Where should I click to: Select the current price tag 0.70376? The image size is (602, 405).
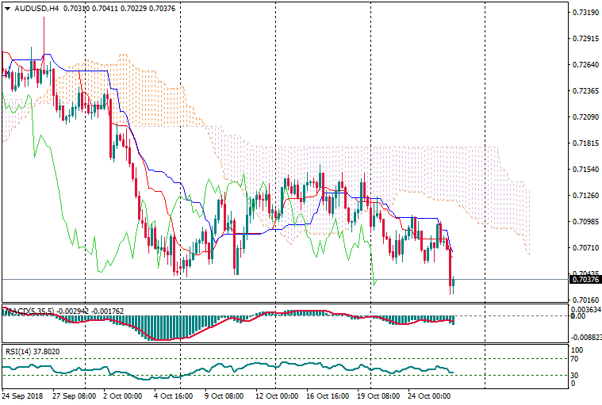pyautogui.click(x=585, y=279)
